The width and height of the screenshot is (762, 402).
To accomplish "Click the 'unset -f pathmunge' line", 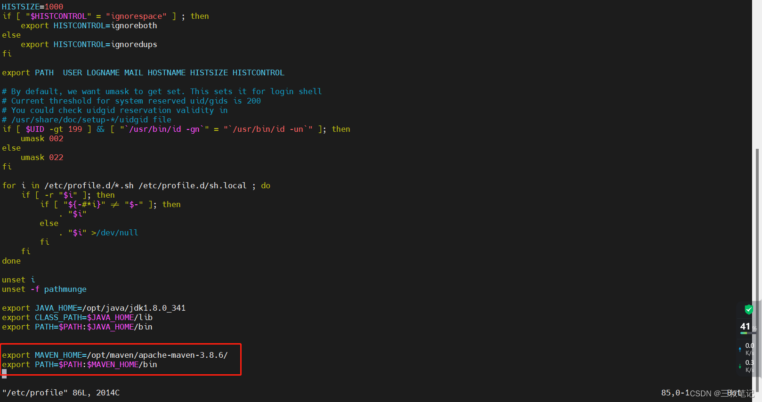I will pyautogui.click(x=44, y=289).
